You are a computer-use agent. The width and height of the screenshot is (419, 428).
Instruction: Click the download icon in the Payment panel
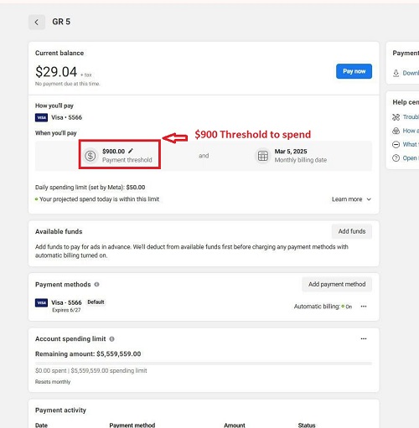click(396, 73)
